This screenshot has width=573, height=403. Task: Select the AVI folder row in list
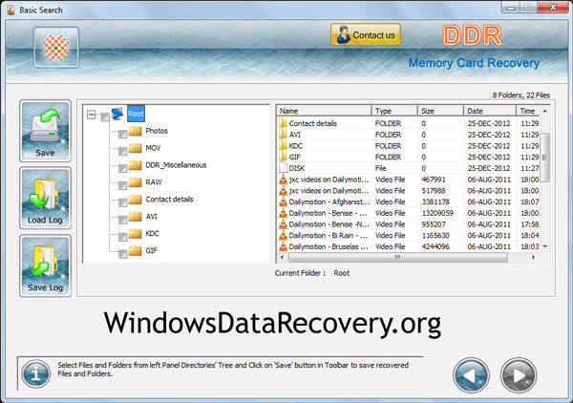[409, 135]
